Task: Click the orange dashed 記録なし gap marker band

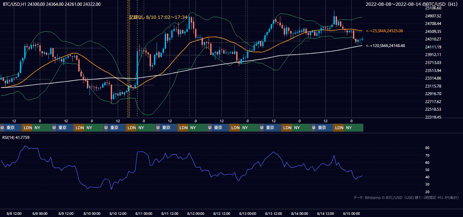Action: click(x=129, y=59)
